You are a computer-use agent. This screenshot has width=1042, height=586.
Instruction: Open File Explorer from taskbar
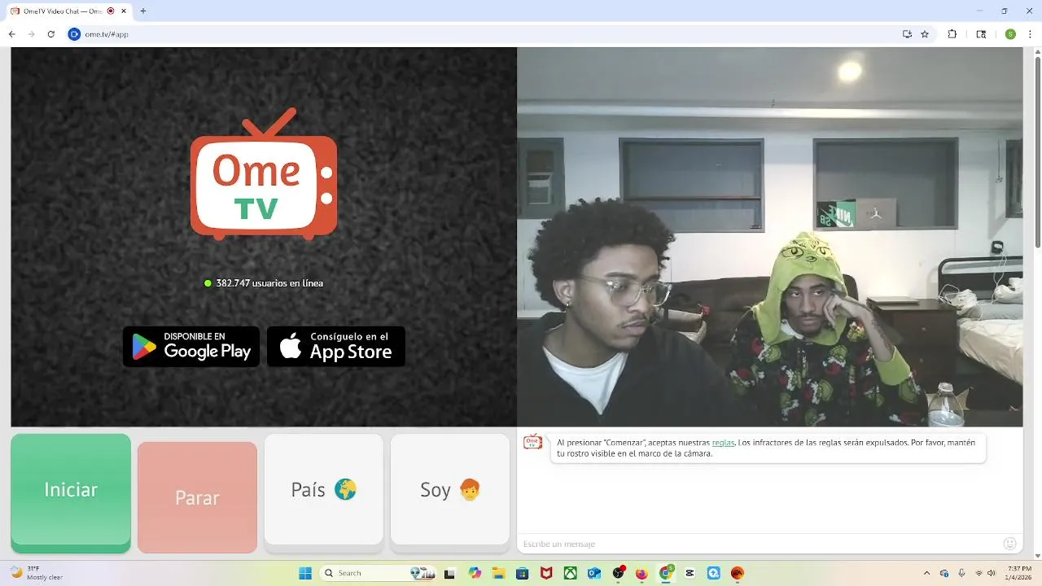[498, 573]
